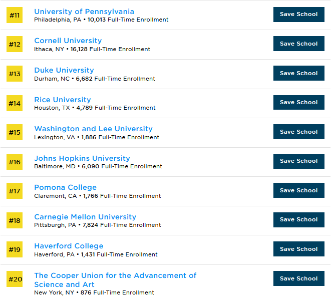331x302 pixels.
Task: Save School for University of Pennsylvania
Action: point(299,15)
